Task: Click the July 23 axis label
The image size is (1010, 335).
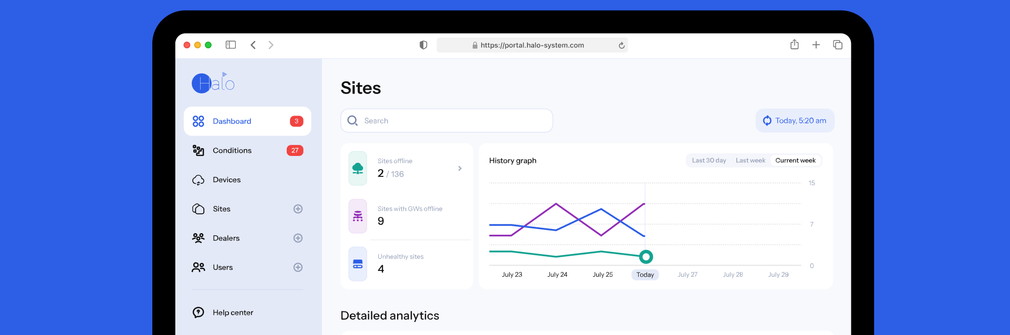Action: pos(512,275)
